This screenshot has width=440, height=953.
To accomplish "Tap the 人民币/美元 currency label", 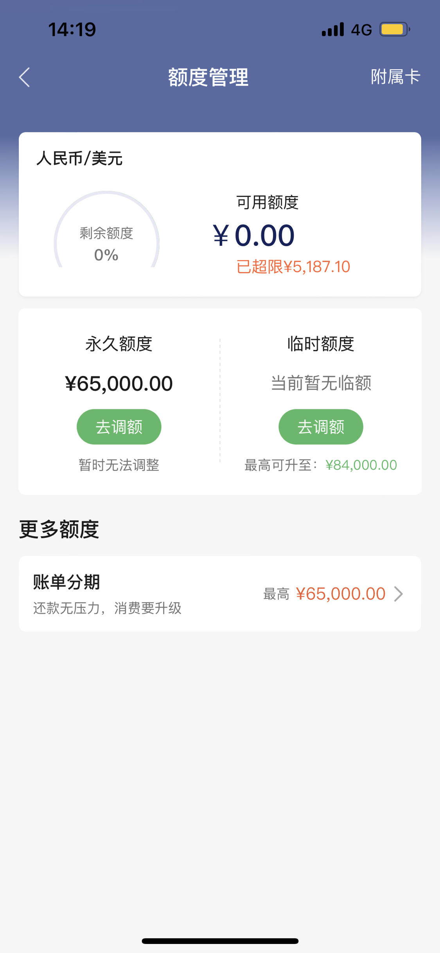I will tap(79, 159).
